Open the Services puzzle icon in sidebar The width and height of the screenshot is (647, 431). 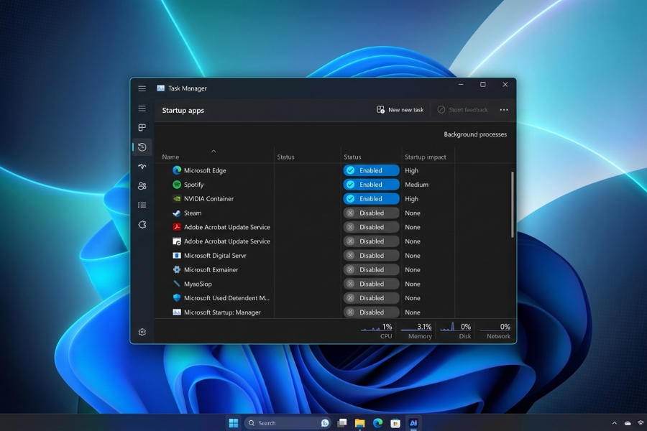point(142,224)
